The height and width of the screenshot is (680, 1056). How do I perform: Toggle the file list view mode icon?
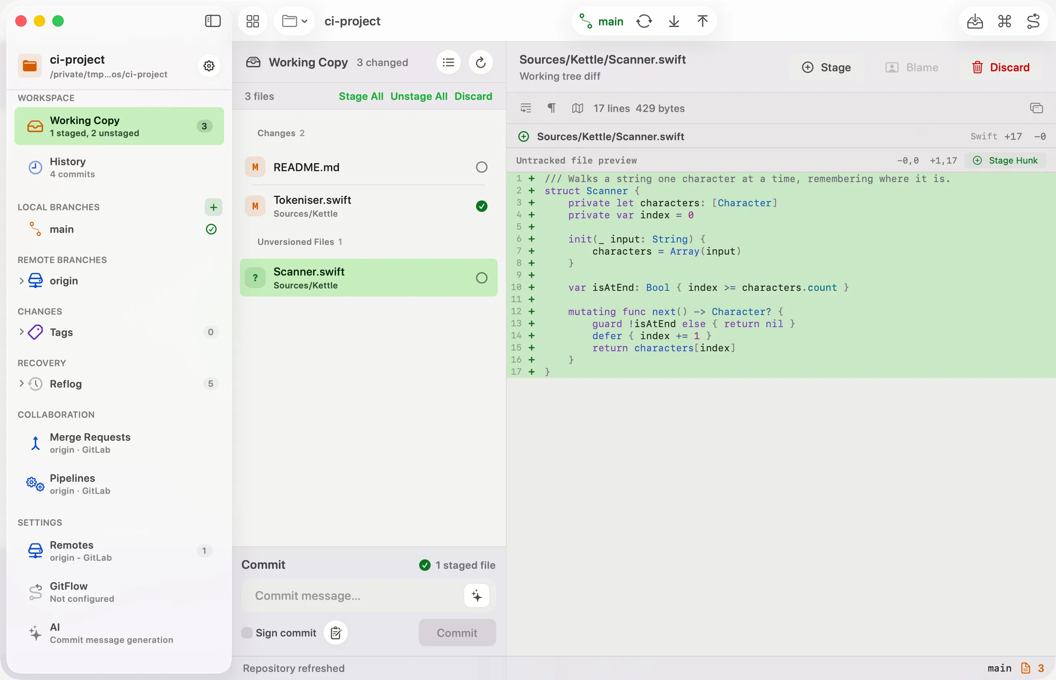point(448,62)
